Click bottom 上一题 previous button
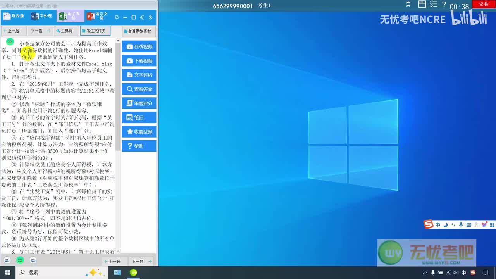The image size is (496, 279). [x=114, y=262]
